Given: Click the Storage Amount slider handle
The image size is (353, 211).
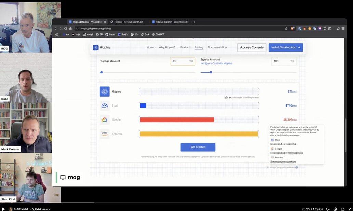Looking at the screenshot, I should click(x=102, y=72).
